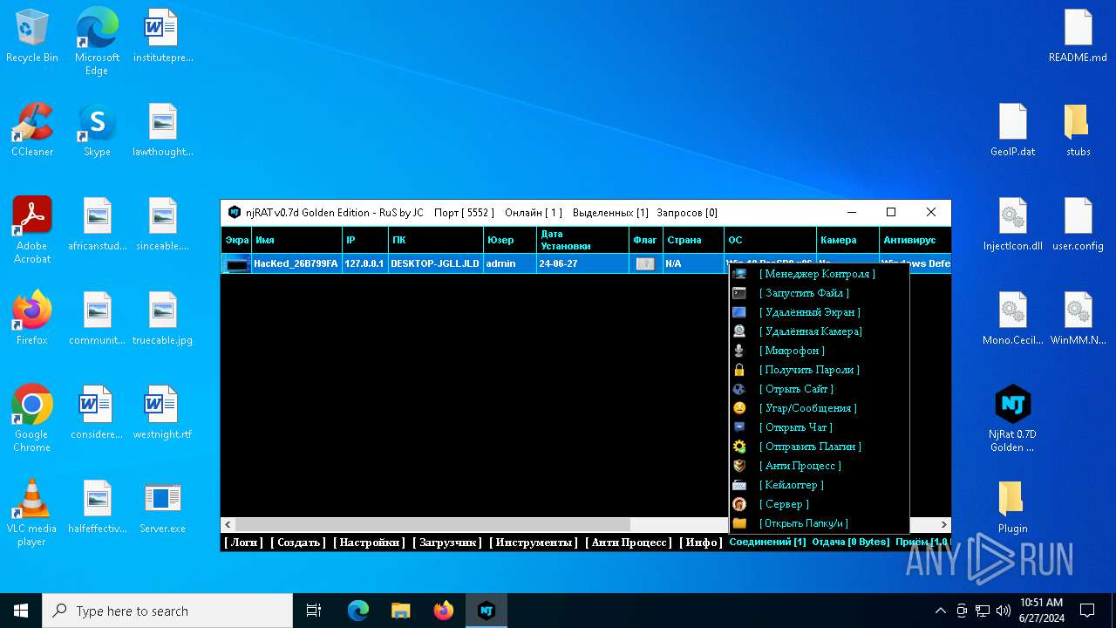This screenshot has height=628, width=1116.
Task: Click the volume icon in the system tray
Action: [1004, 611]
